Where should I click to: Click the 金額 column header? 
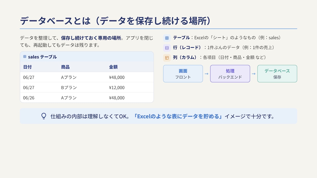pyautogui.click(x=113, y=67)
